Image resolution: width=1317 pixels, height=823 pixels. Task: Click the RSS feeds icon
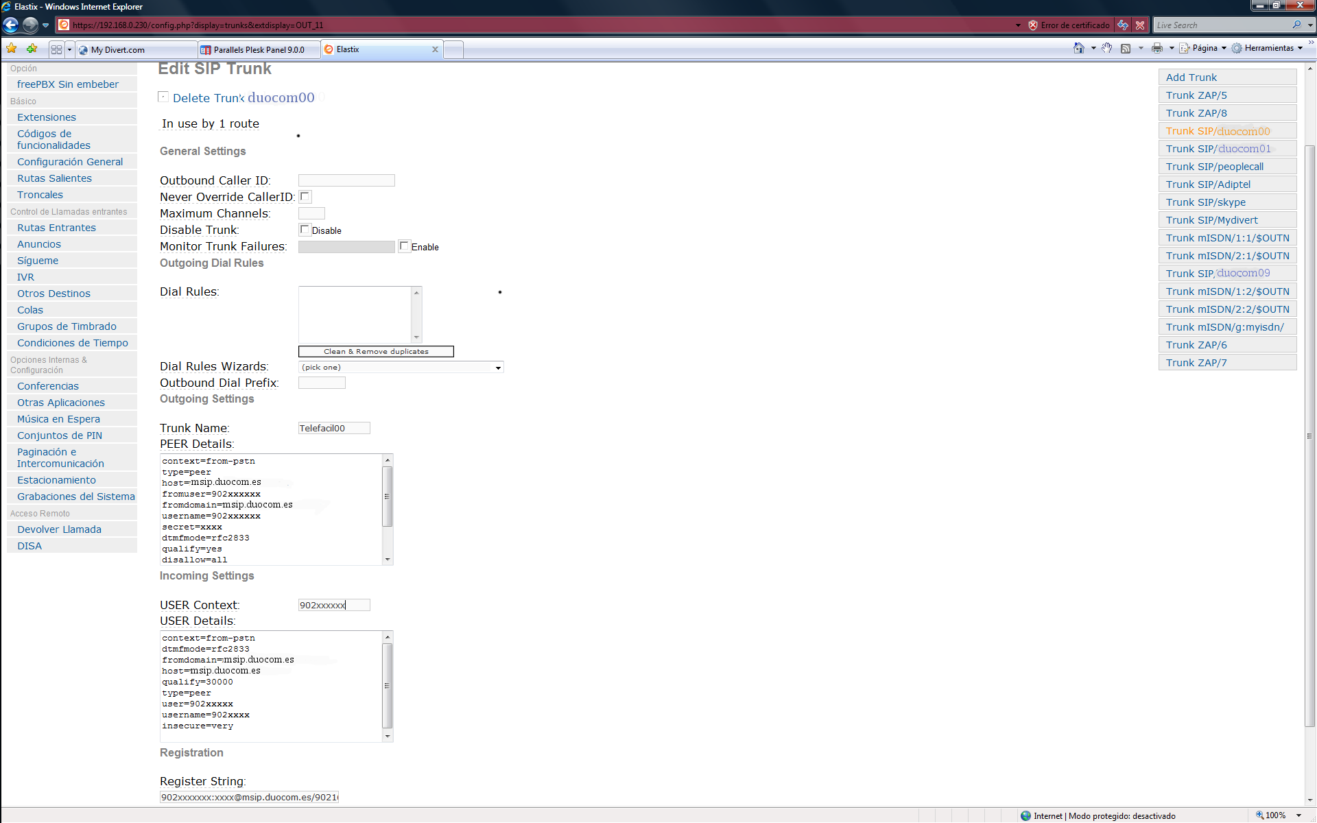point(1126,48)
